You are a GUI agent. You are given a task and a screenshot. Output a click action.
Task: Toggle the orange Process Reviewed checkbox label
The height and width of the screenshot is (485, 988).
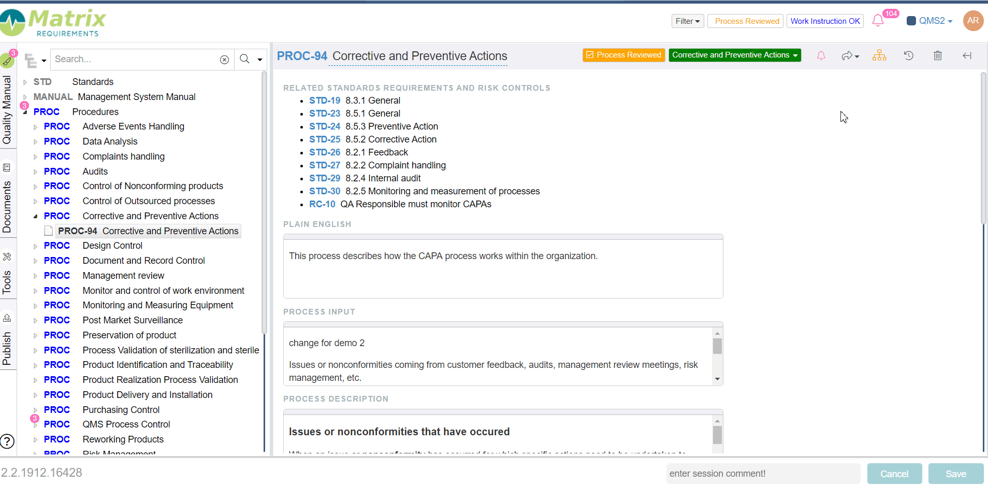click(623, 55)
